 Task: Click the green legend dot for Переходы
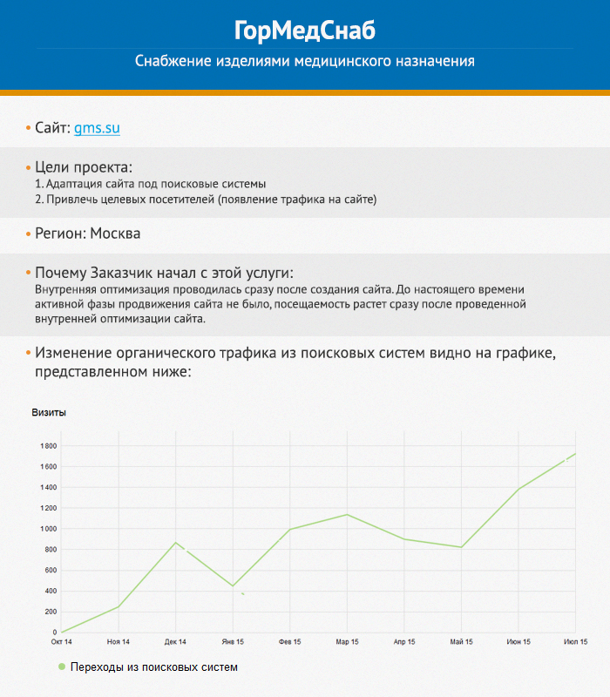click(62, 667)
